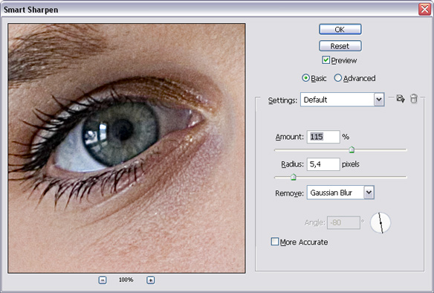Click the Amount slider handle

[352, 149]
